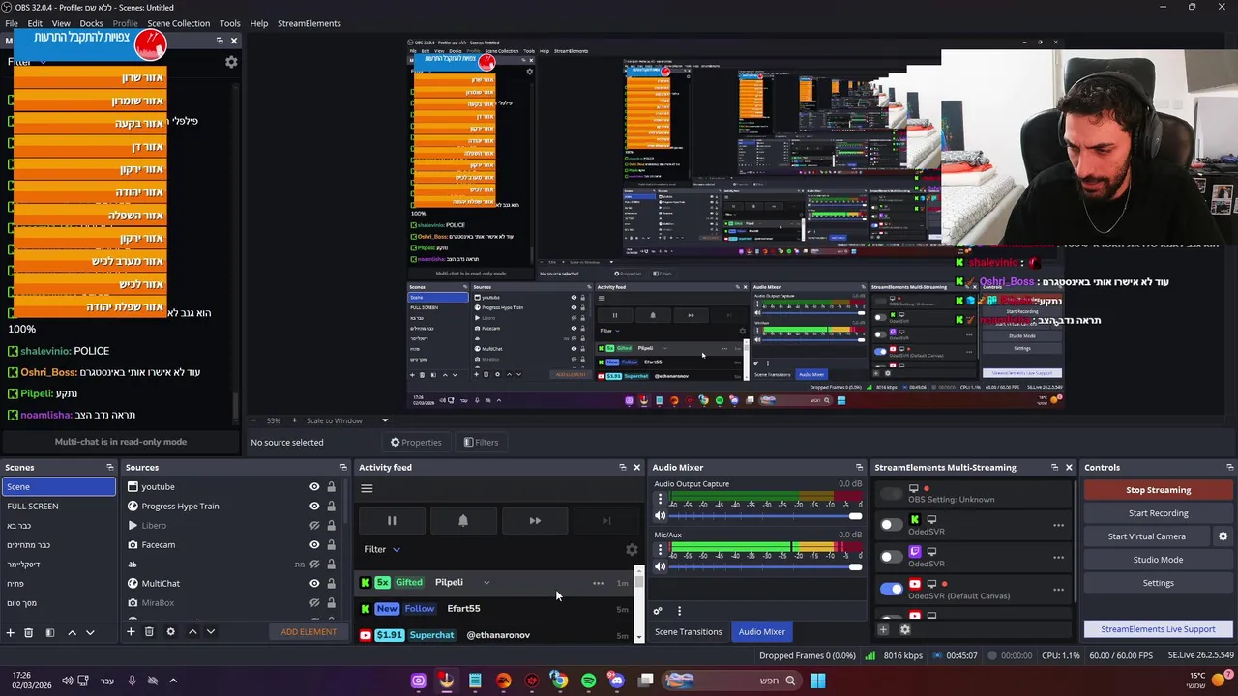This screenshot has height=696, width=1238.
Task: Open scene filters icon in Scenes toolbar
Action: (x=50, y=632)
